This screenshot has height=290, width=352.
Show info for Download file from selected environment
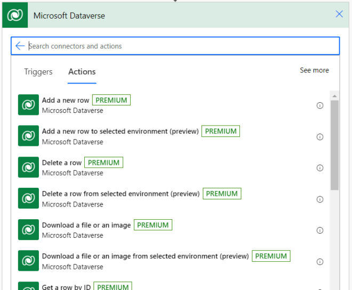[x=320, y=262]
